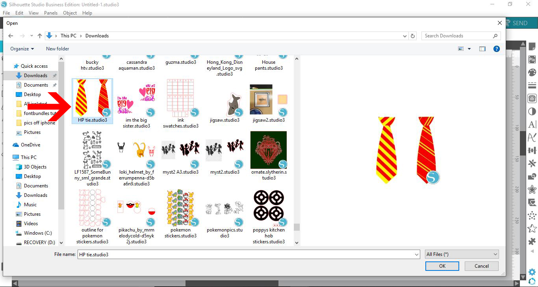Expand the chevron after This PC

click(81, 36)
